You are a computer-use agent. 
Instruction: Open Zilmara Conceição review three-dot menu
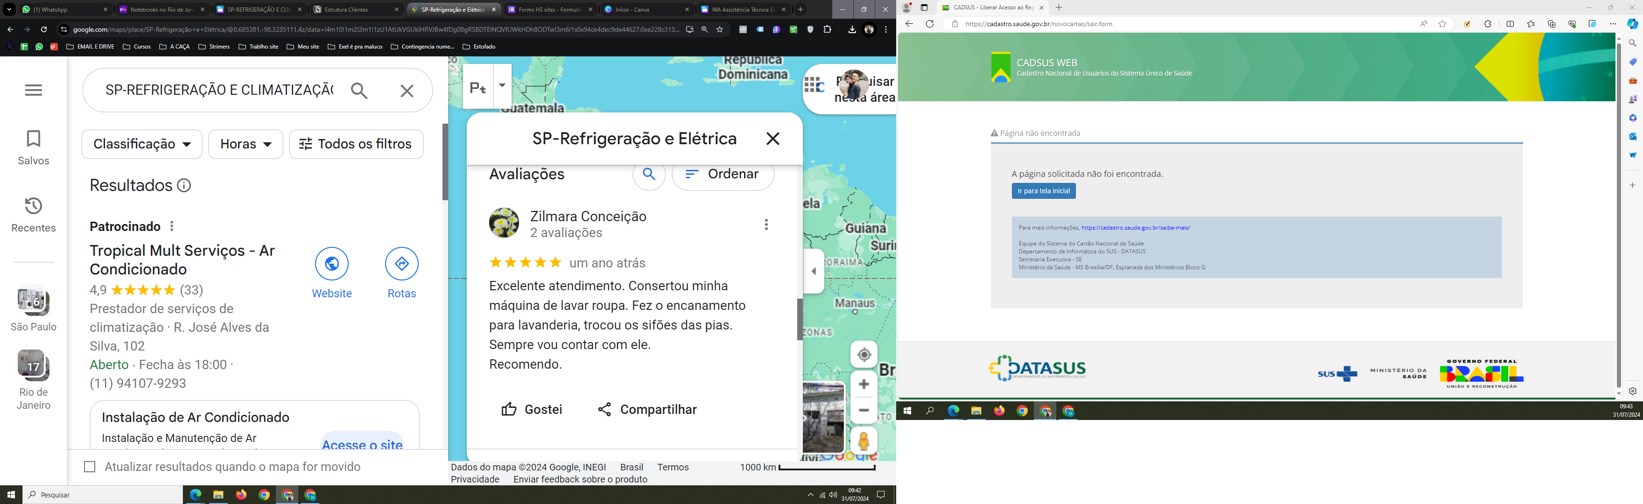pos(766,224)
